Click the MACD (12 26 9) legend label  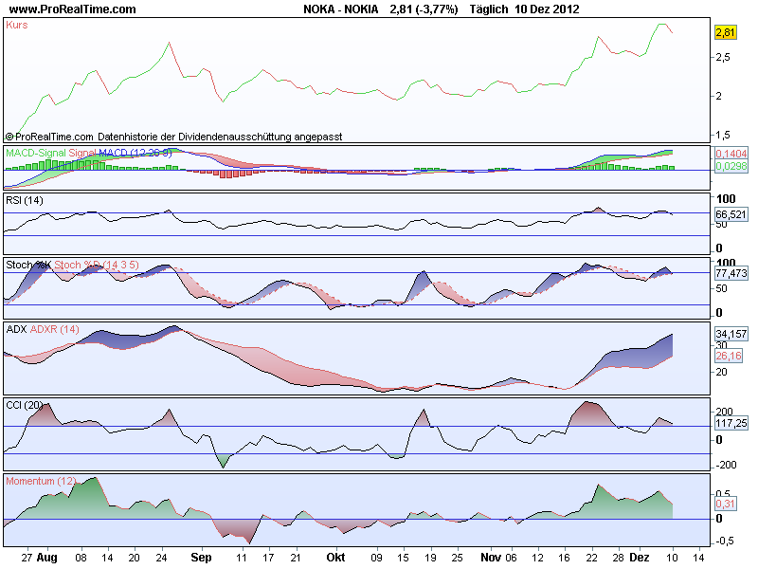click(x=135, y=153)
